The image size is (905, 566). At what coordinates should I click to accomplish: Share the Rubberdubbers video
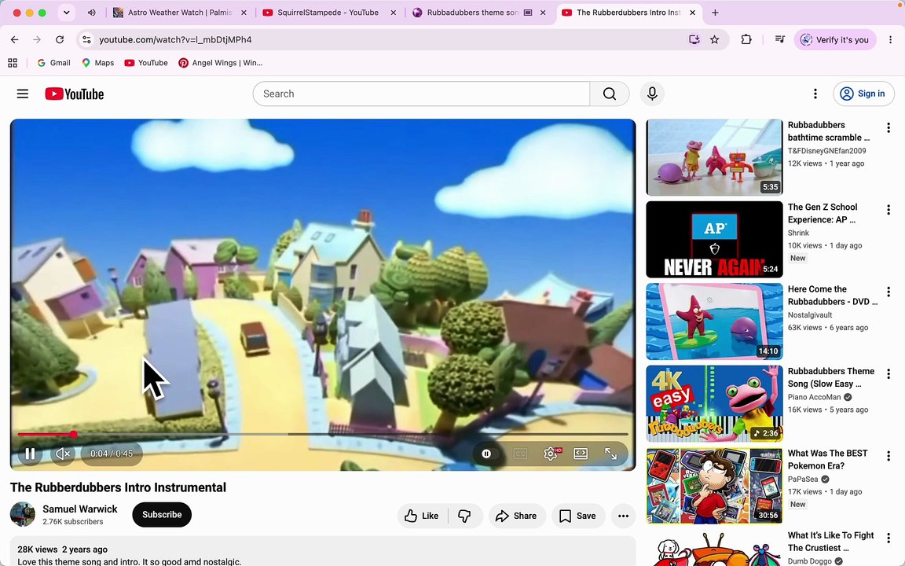coord(517,516)
